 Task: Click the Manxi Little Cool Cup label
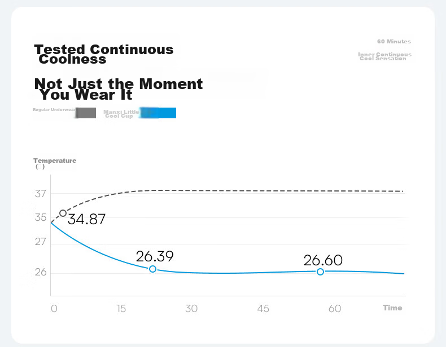(x=121, y=114)
